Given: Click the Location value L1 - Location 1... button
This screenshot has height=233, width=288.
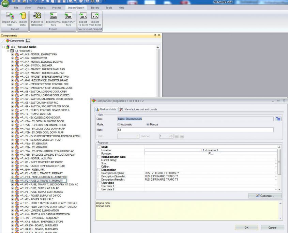Looking at the screenshot, I should [211, 150].
